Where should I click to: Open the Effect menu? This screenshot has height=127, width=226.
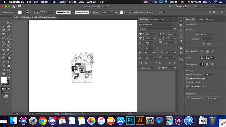tap(72, 2)
